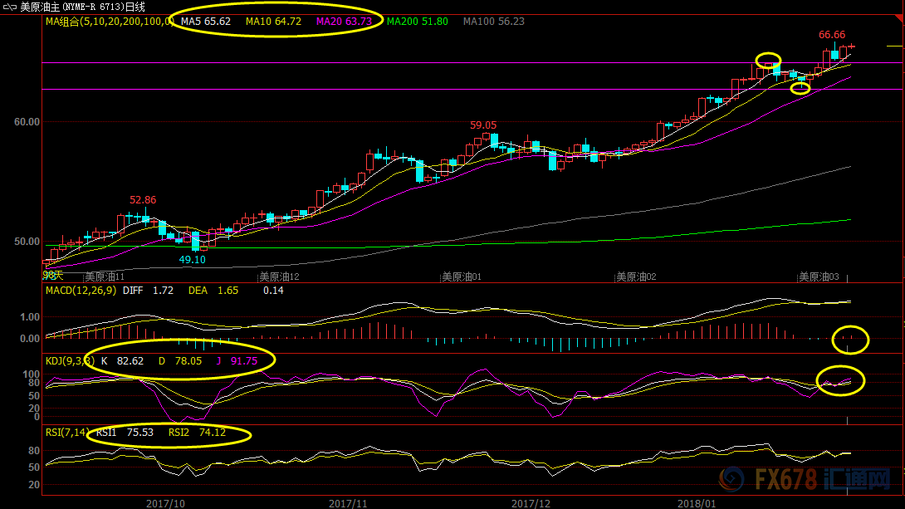This screenshot has width=905, height=509.
Task: Select the 2018/01 date on time axis
Action: point(696,503)
